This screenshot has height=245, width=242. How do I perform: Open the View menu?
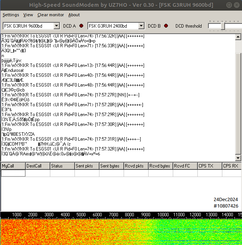[28, 15]
